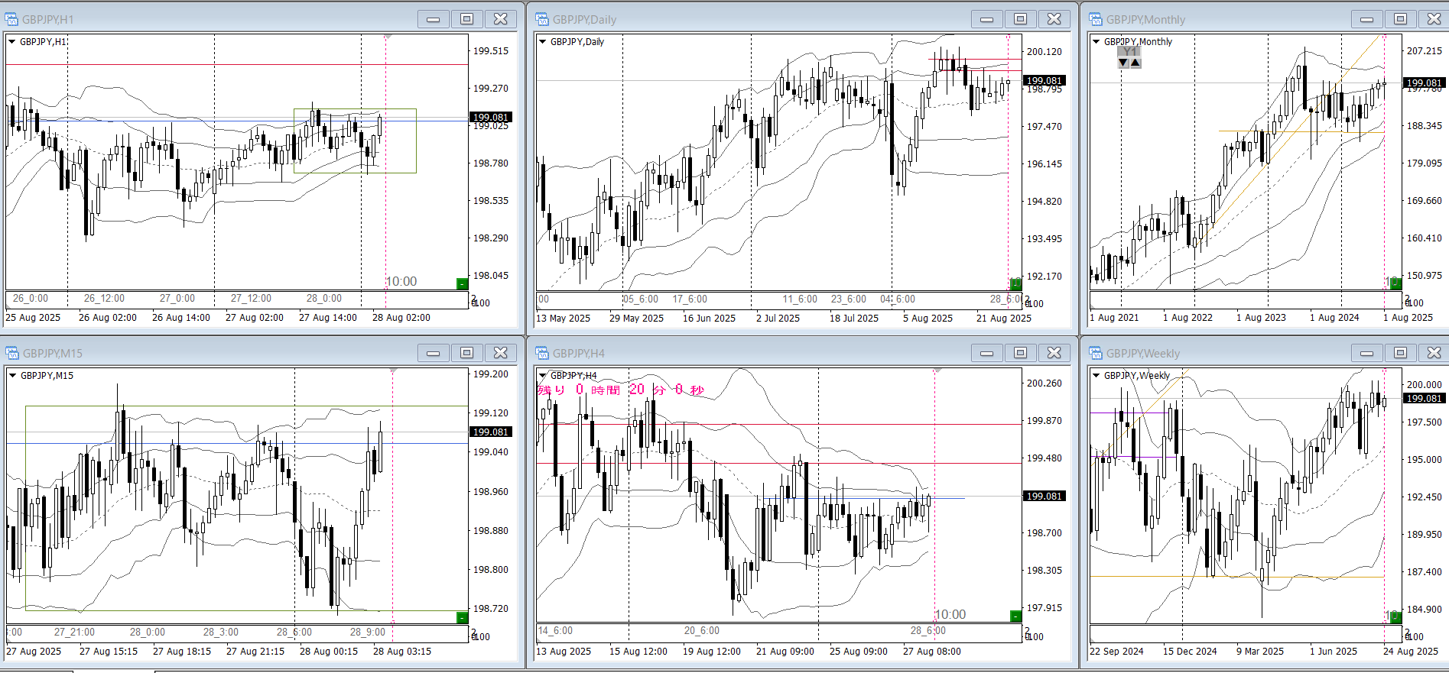Viewport: 1449px width, 673px height.
Task: Click the chart icon in the GBPJPY,Daily title bar
Action: click(x=542, y=19)
